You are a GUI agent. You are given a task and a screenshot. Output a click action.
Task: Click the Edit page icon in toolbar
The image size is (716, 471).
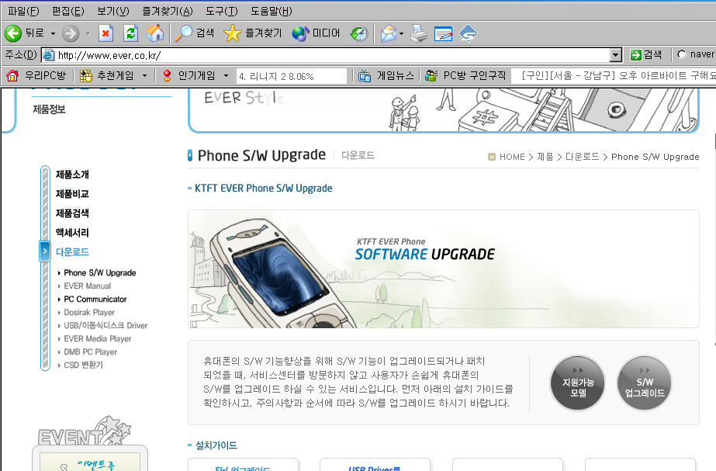(x=443, y=33)
